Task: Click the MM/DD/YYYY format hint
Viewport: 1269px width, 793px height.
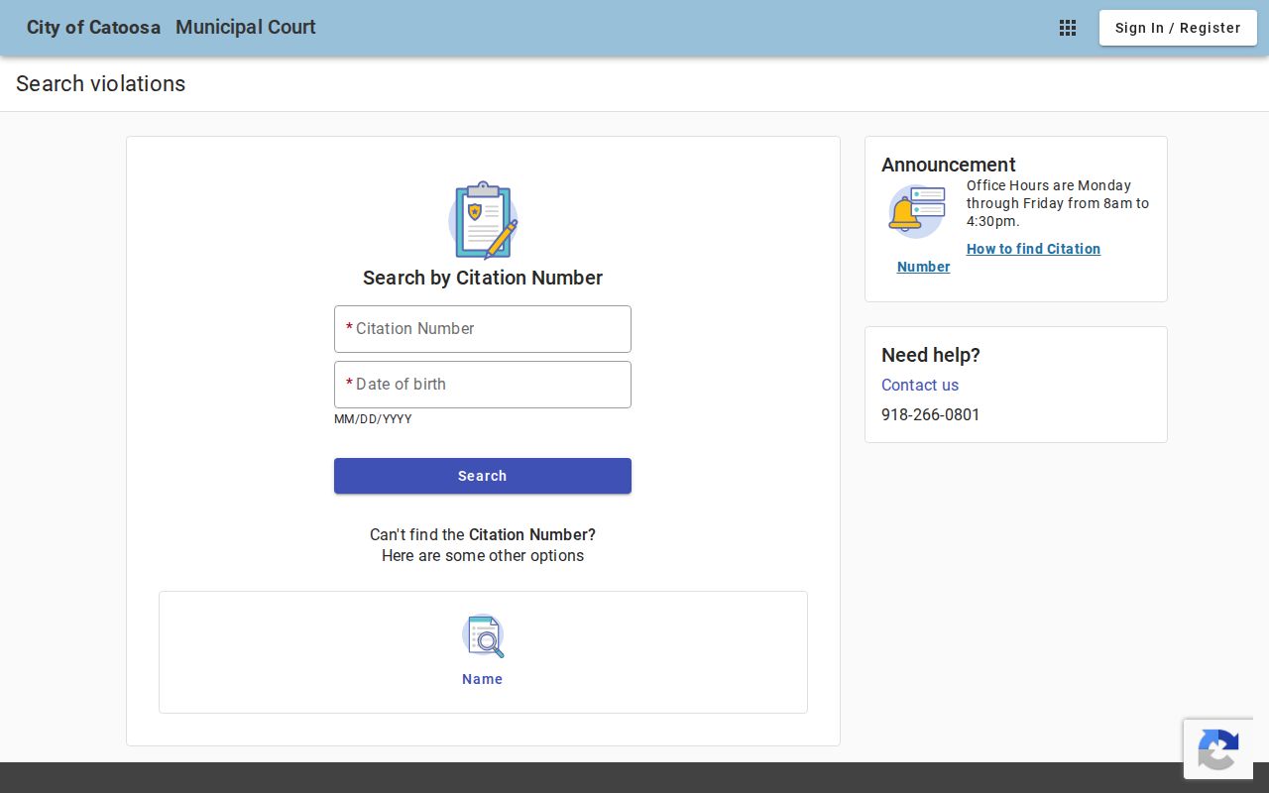Action: click(373, 419)
